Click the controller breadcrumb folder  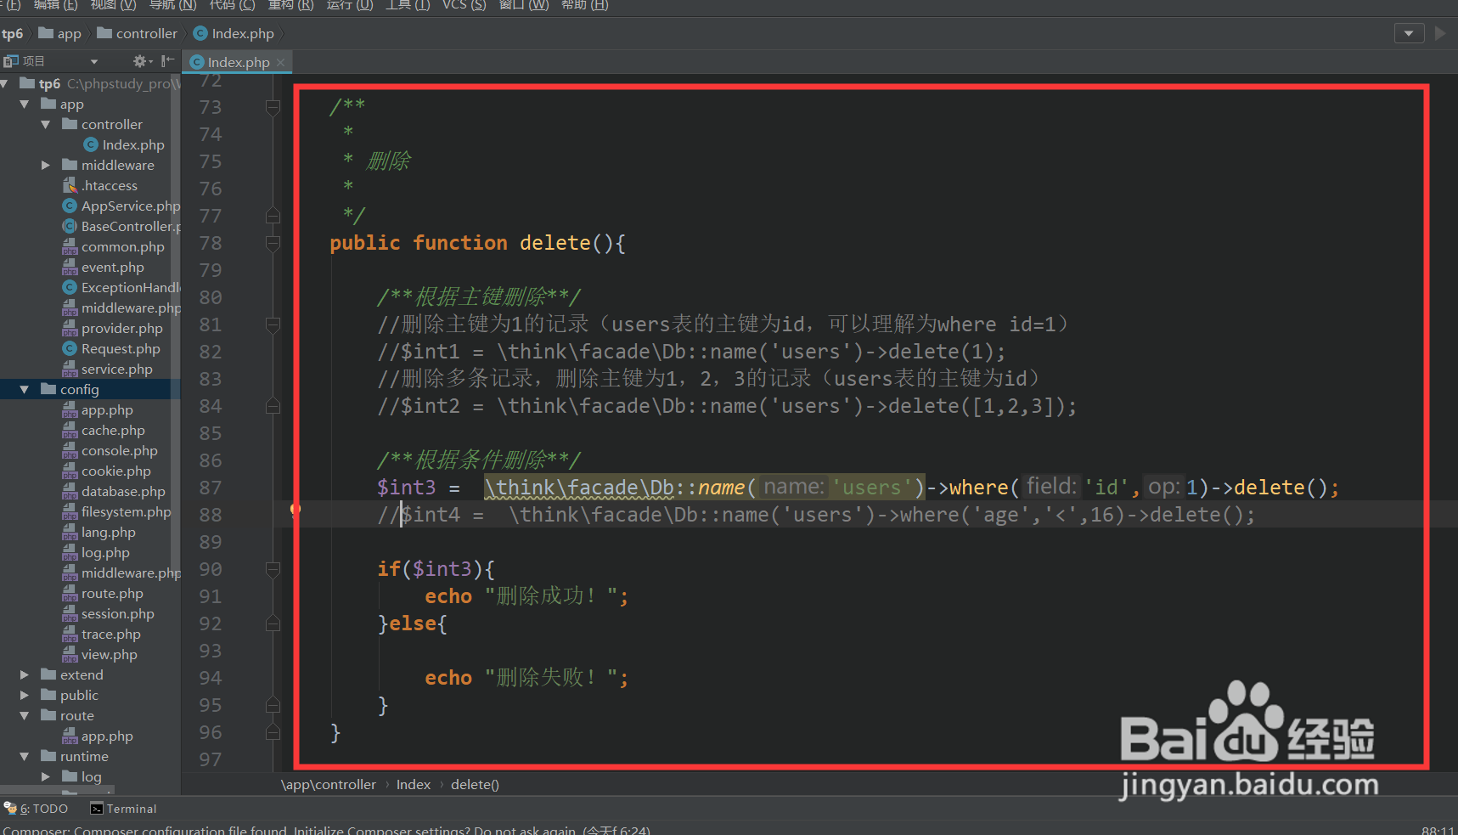click(x=138, y=34)
